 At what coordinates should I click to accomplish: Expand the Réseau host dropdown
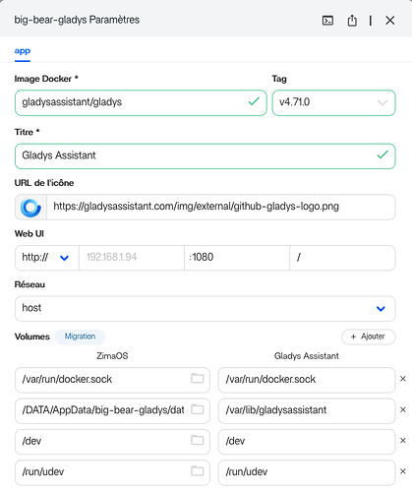pos(205,309)
